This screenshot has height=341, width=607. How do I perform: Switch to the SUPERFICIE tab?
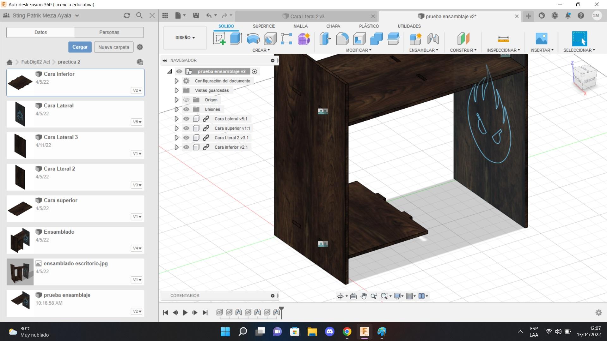264,26
